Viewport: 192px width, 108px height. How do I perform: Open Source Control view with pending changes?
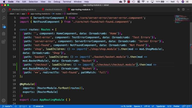(4, 26)
